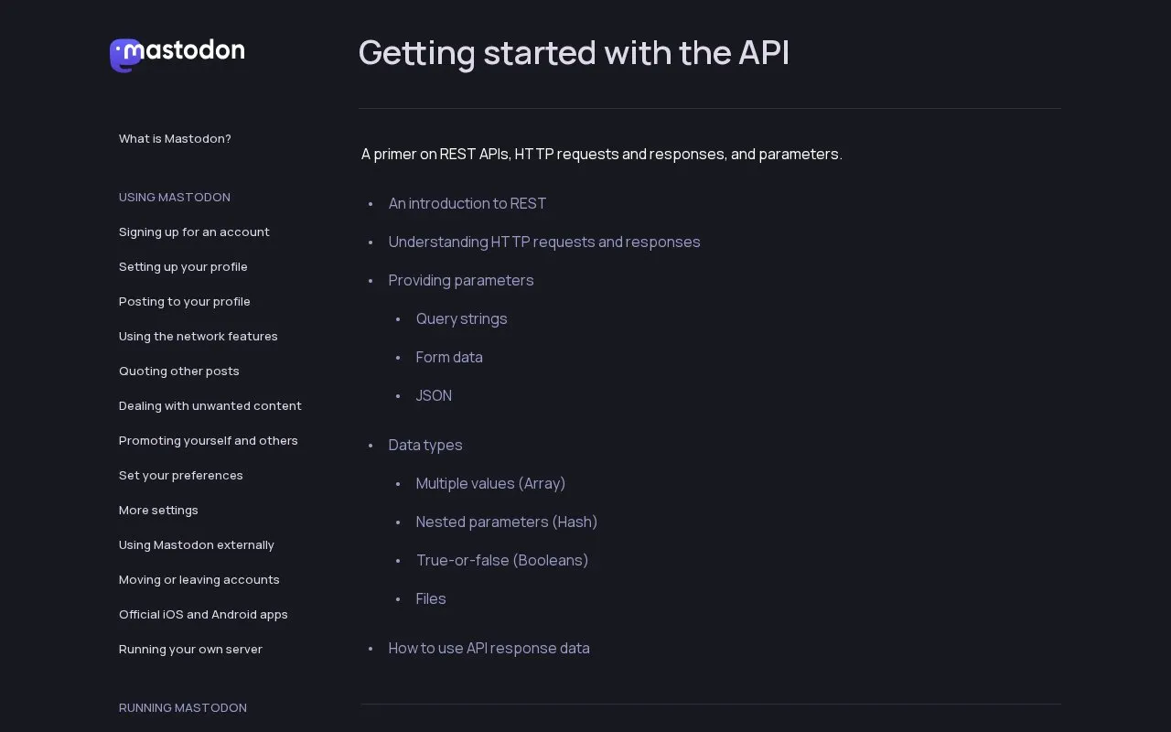Screen dimensions: 1171x732
Task: Open Quoting other posts
Action: pos(179,371)
